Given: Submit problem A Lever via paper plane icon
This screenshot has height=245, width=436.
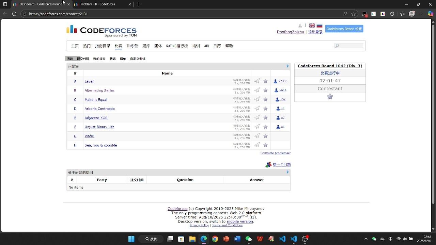Looking at the screenshot, I should click(x=257, y=81).
